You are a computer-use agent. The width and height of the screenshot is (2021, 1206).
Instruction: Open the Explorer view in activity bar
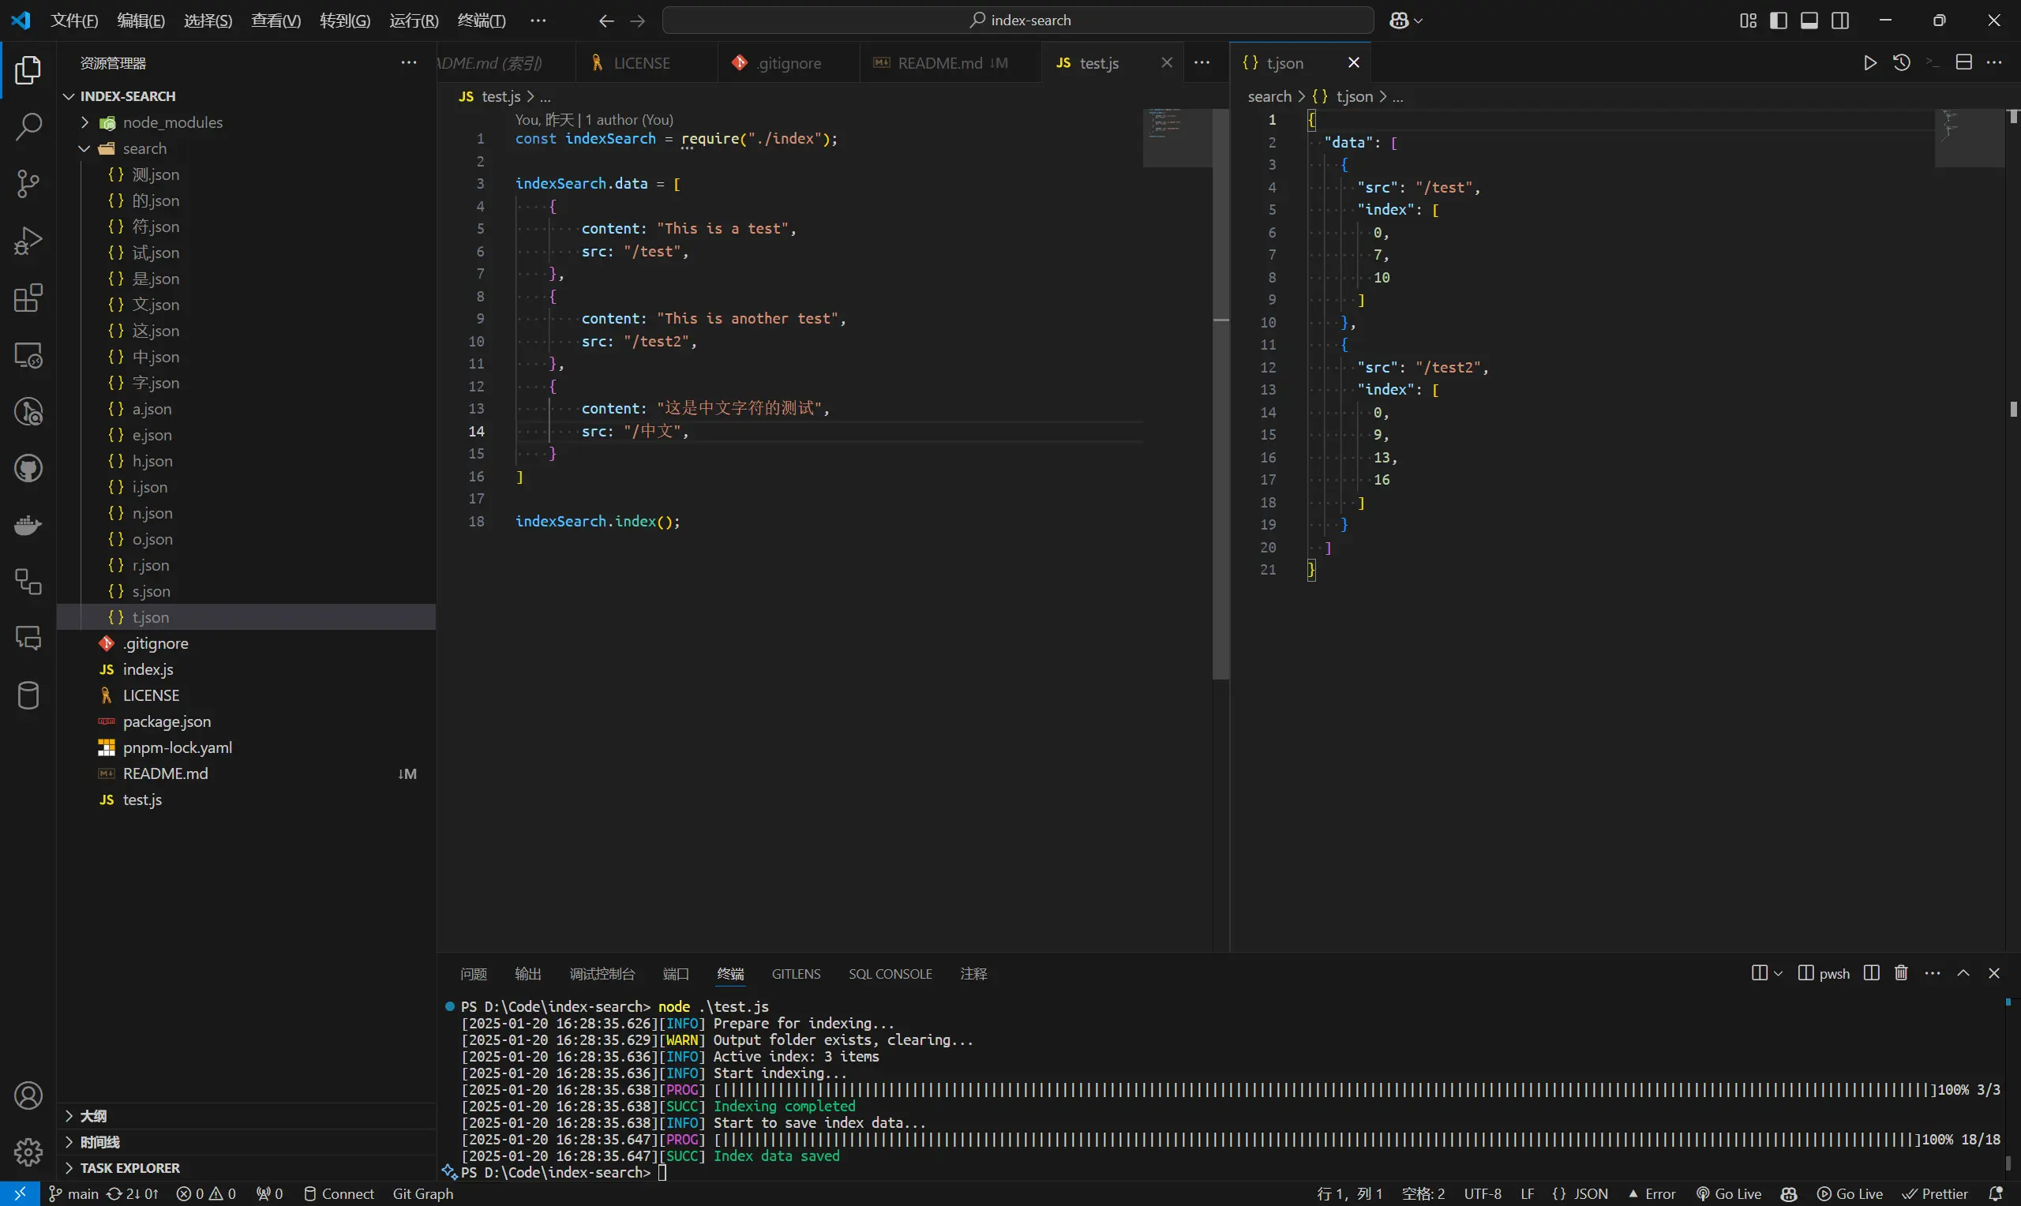tap(28, 70)
